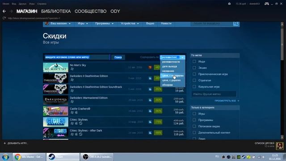Screen dimensions: 286x161
Task: Check the Стратегия tag checkbox
Action: tap(194, 80)
